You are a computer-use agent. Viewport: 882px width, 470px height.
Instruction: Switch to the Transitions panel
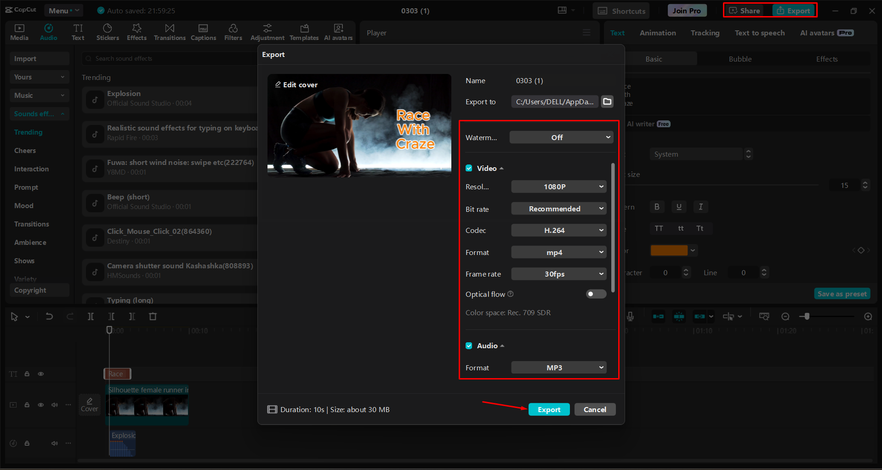[x=169, y=32]
